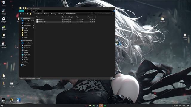Click the EldenRing breadcrumb
The image size is (191, 107).
click(61, 14)
